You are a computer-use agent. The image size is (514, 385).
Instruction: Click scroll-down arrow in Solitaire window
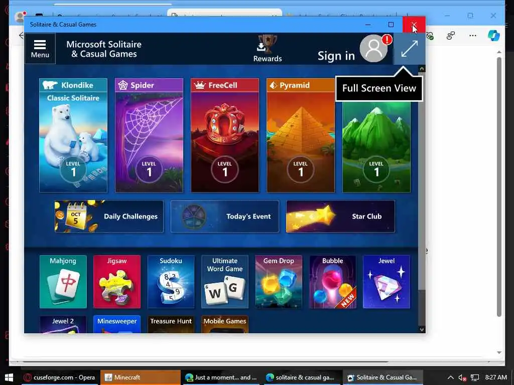[422, 329]
